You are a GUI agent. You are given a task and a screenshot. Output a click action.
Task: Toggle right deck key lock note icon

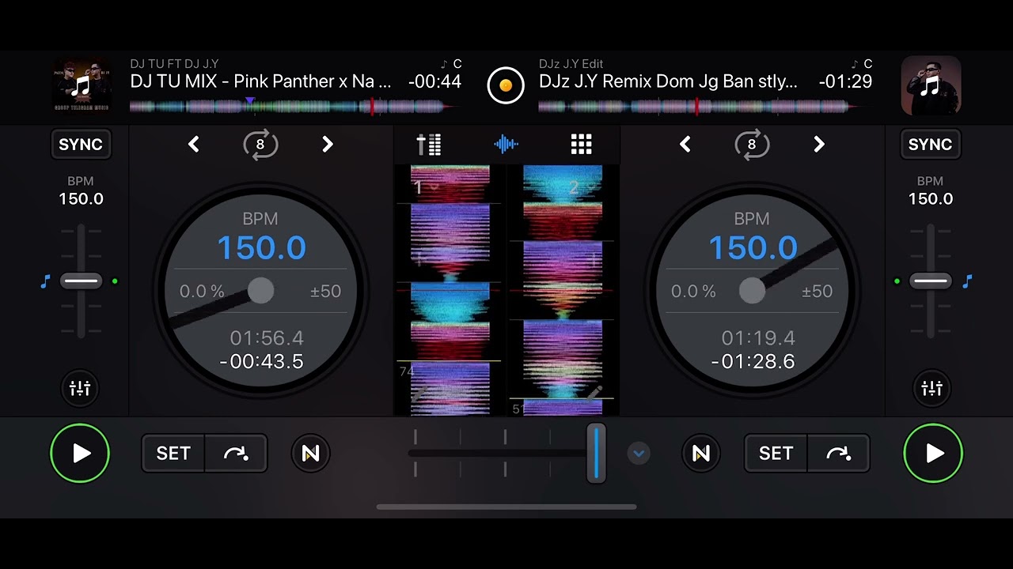click(x=966, y=281)
